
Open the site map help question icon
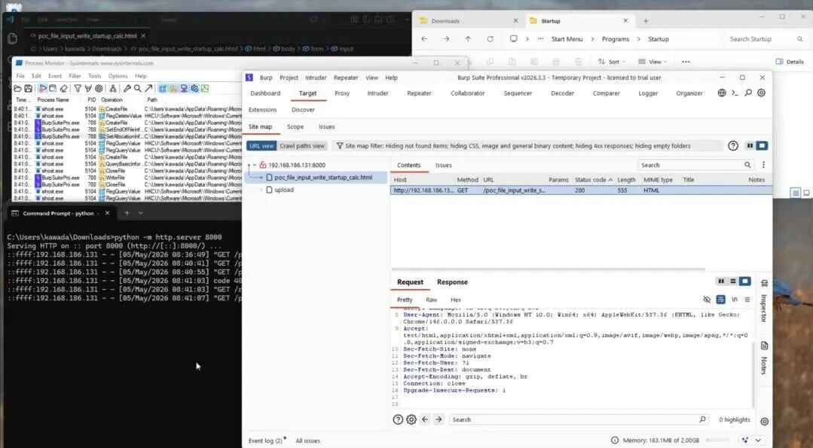click(x=732, y=146)
